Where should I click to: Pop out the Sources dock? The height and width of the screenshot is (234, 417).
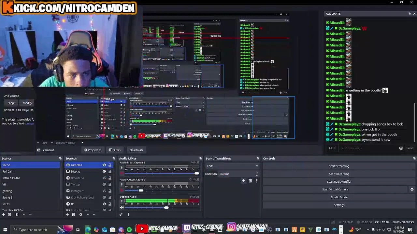(114, 159)
